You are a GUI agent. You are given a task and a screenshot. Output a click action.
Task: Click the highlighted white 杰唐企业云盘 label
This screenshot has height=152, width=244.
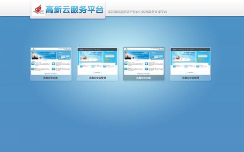[144, 78]
